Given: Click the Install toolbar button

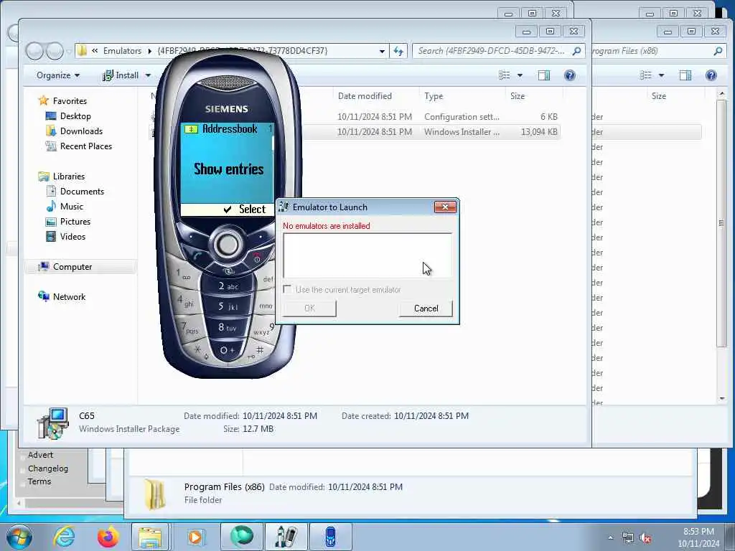Looking at the screenshot, I should click(x=121, y=75).
